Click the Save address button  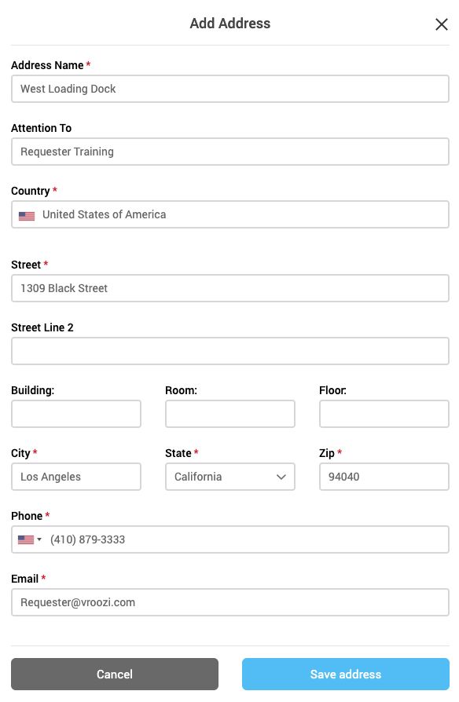point(346,674)
